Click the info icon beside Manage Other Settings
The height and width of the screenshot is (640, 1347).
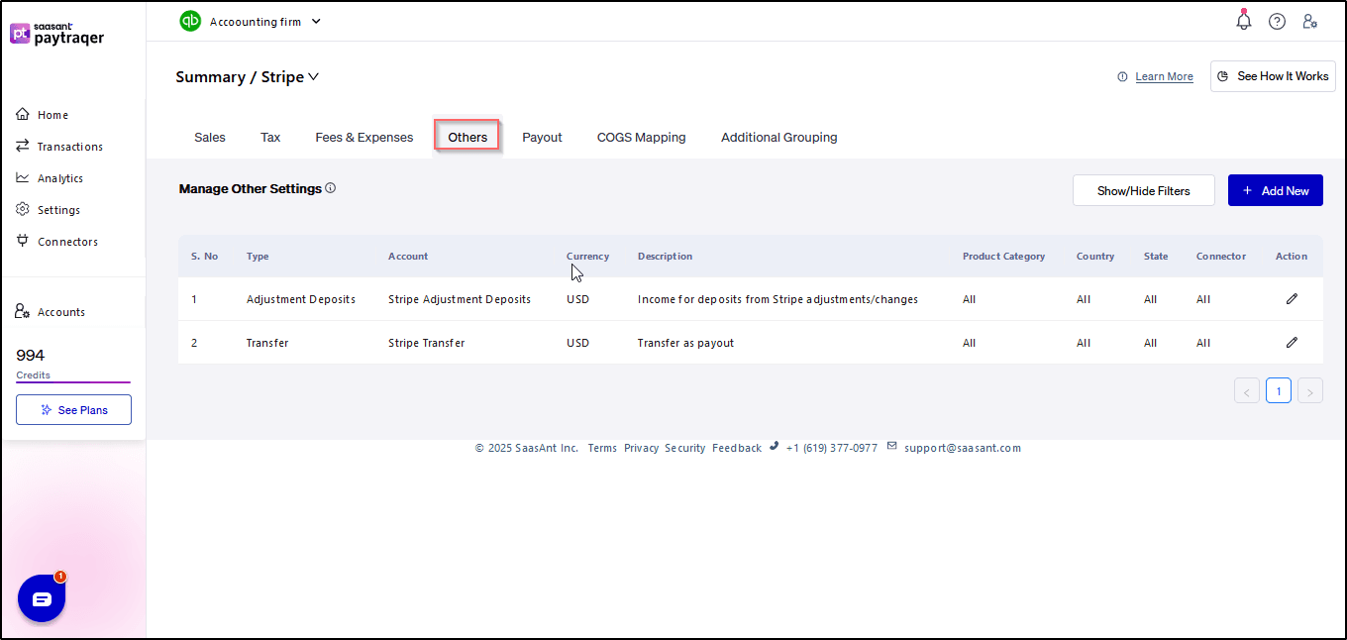[331, 188]
